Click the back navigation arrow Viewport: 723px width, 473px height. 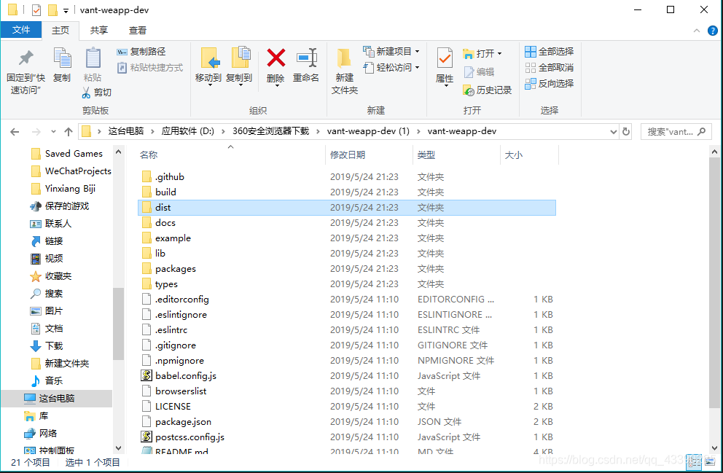[15, 132]
